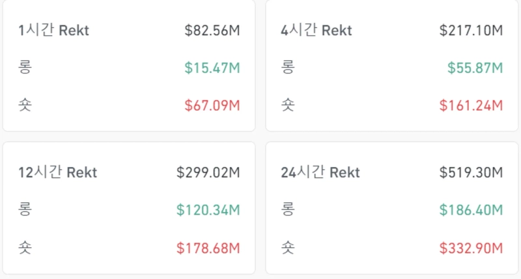521x279 pixels.
Task: Select the $55.87M long value
Action: tap(475, 68)
